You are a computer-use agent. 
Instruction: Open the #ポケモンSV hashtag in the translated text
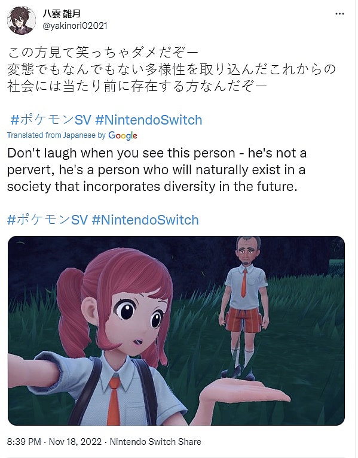47,220
